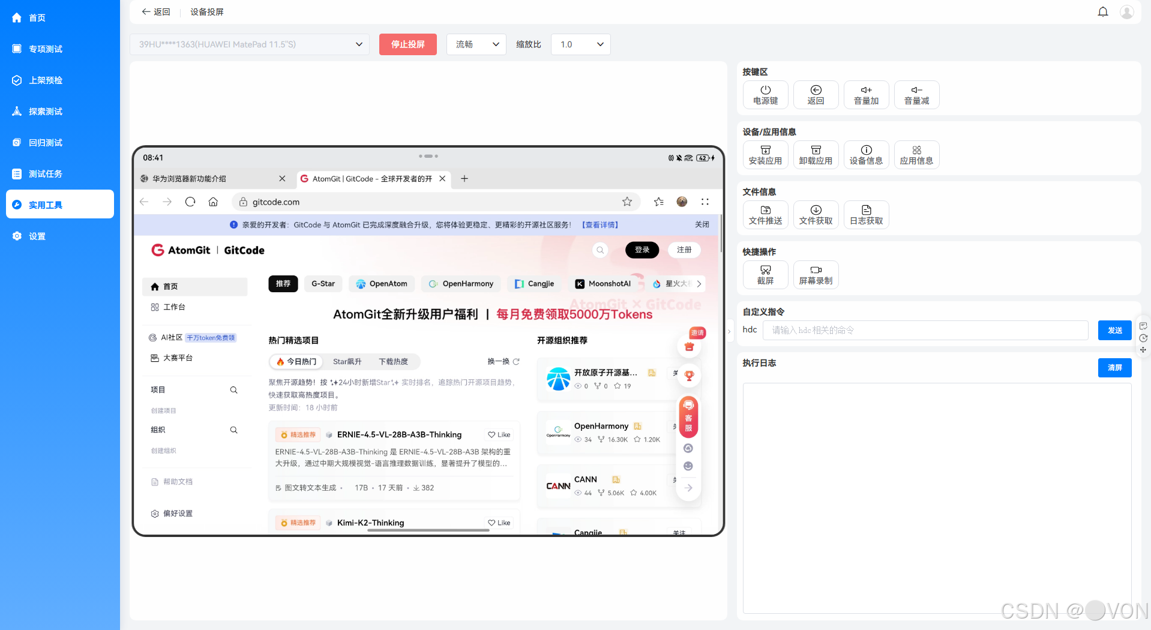Open the device selector dropdown

(250, 44)
